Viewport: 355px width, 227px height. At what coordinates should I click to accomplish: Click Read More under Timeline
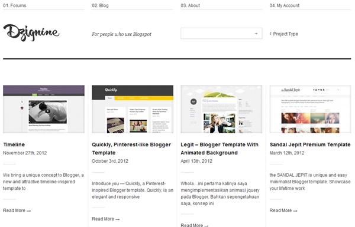pyautogui.click(x=17, y=210)
